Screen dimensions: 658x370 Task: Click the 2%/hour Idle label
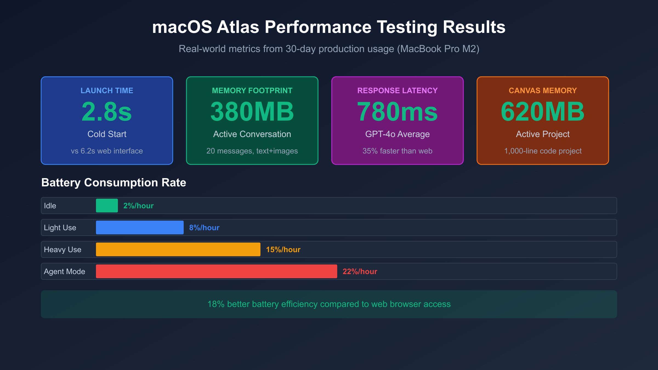(x=138, y=206)
